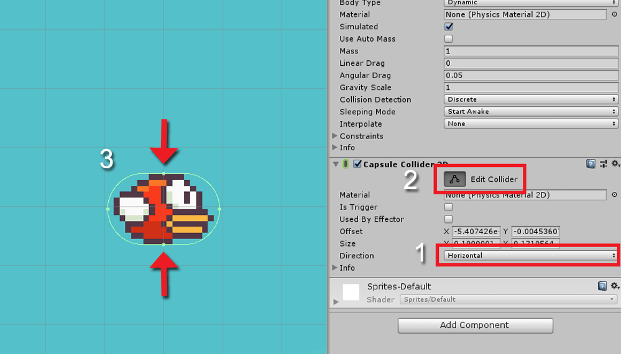The height and width of the screenshot is (354, 621).
Task: Click the Sleeping Mode label
Action: pos(367,112)
